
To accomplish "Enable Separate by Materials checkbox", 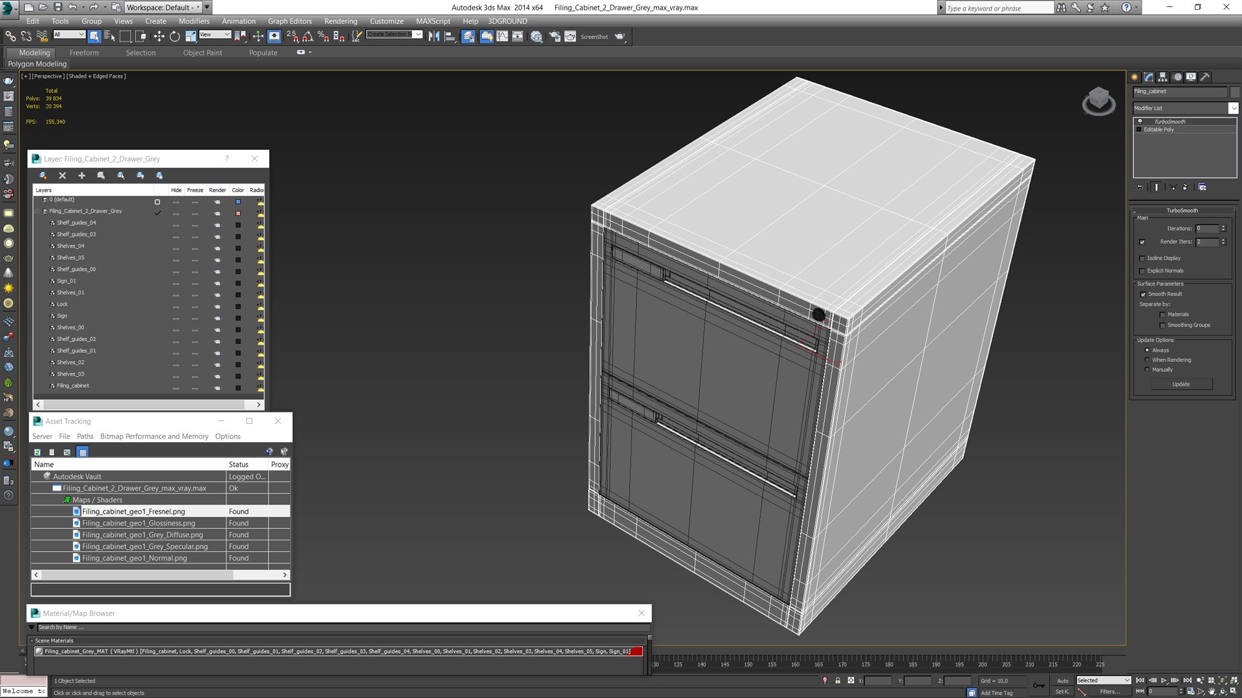I will point(1162,315).
